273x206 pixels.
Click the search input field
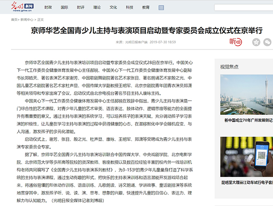click(x=243, y=7)
